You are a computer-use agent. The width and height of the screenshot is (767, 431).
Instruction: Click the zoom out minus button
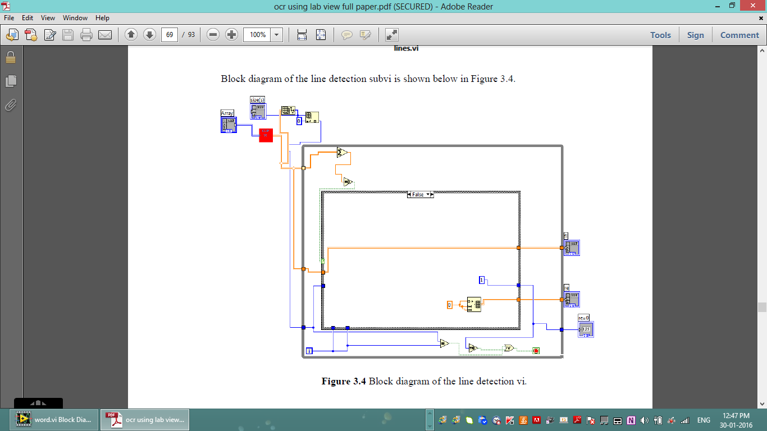pos(213,35)
